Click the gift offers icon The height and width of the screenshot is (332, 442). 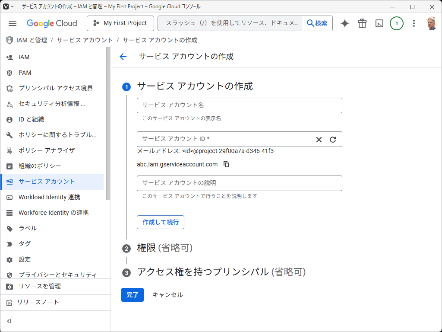(362, 23)
